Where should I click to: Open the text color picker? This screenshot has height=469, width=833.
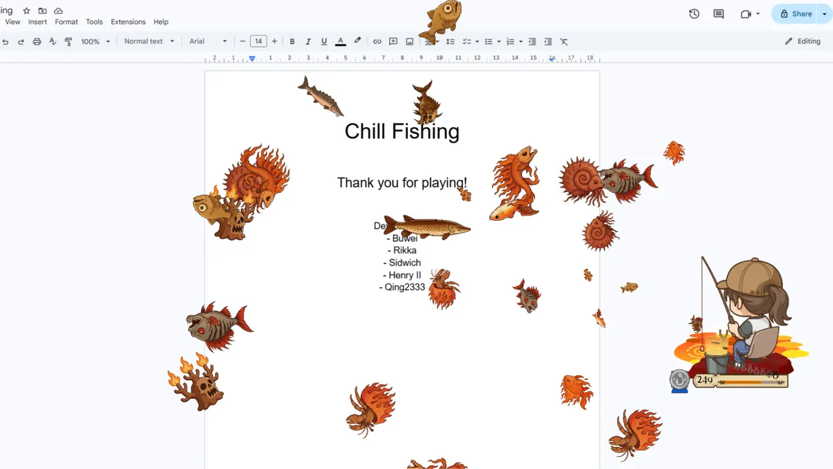pyautogui.click(x=340, y=41)
